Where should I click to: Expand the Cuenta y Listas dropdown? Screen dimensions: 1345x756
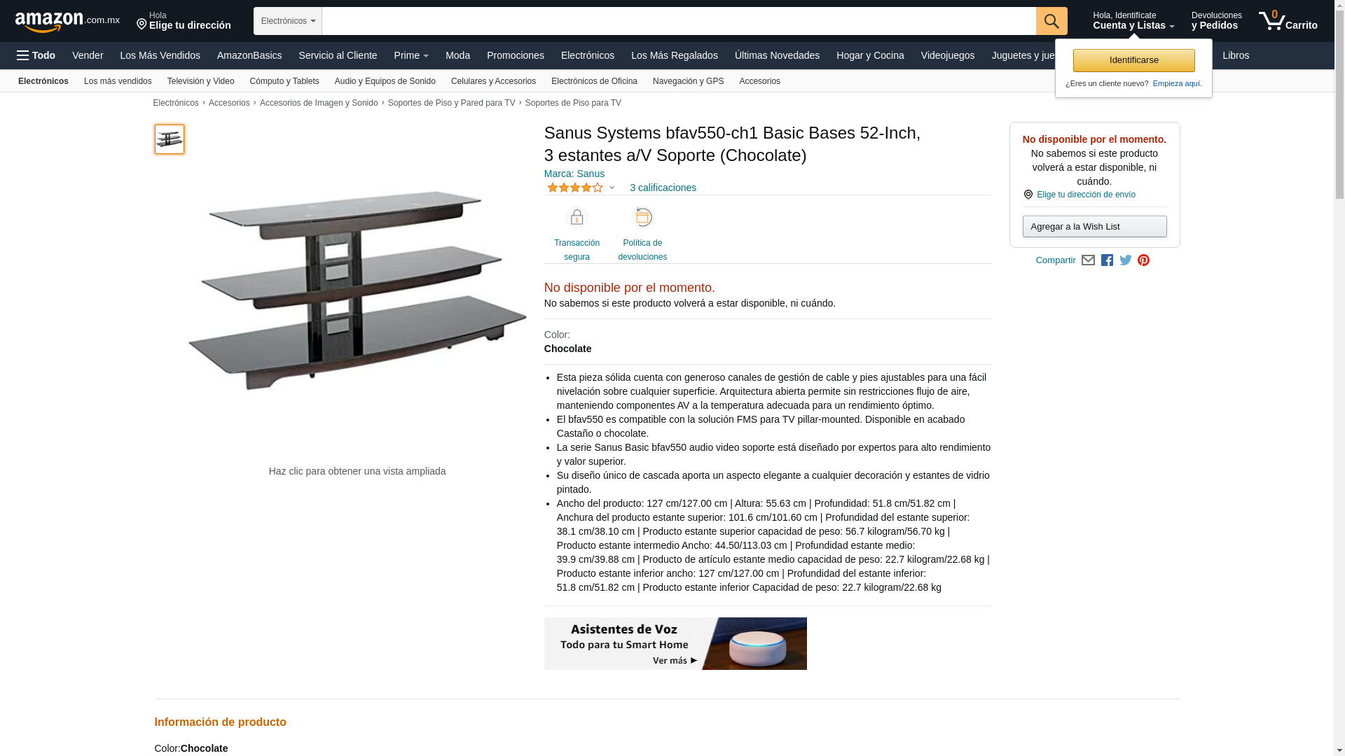[1133, 21]
